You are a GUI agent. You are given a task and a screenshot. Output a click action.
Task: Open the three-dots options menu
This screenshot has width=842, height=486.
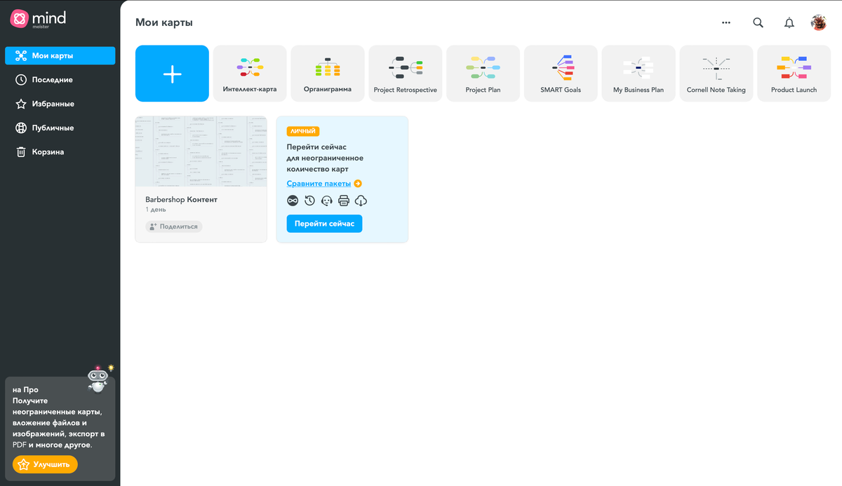[x=726, y=22]
